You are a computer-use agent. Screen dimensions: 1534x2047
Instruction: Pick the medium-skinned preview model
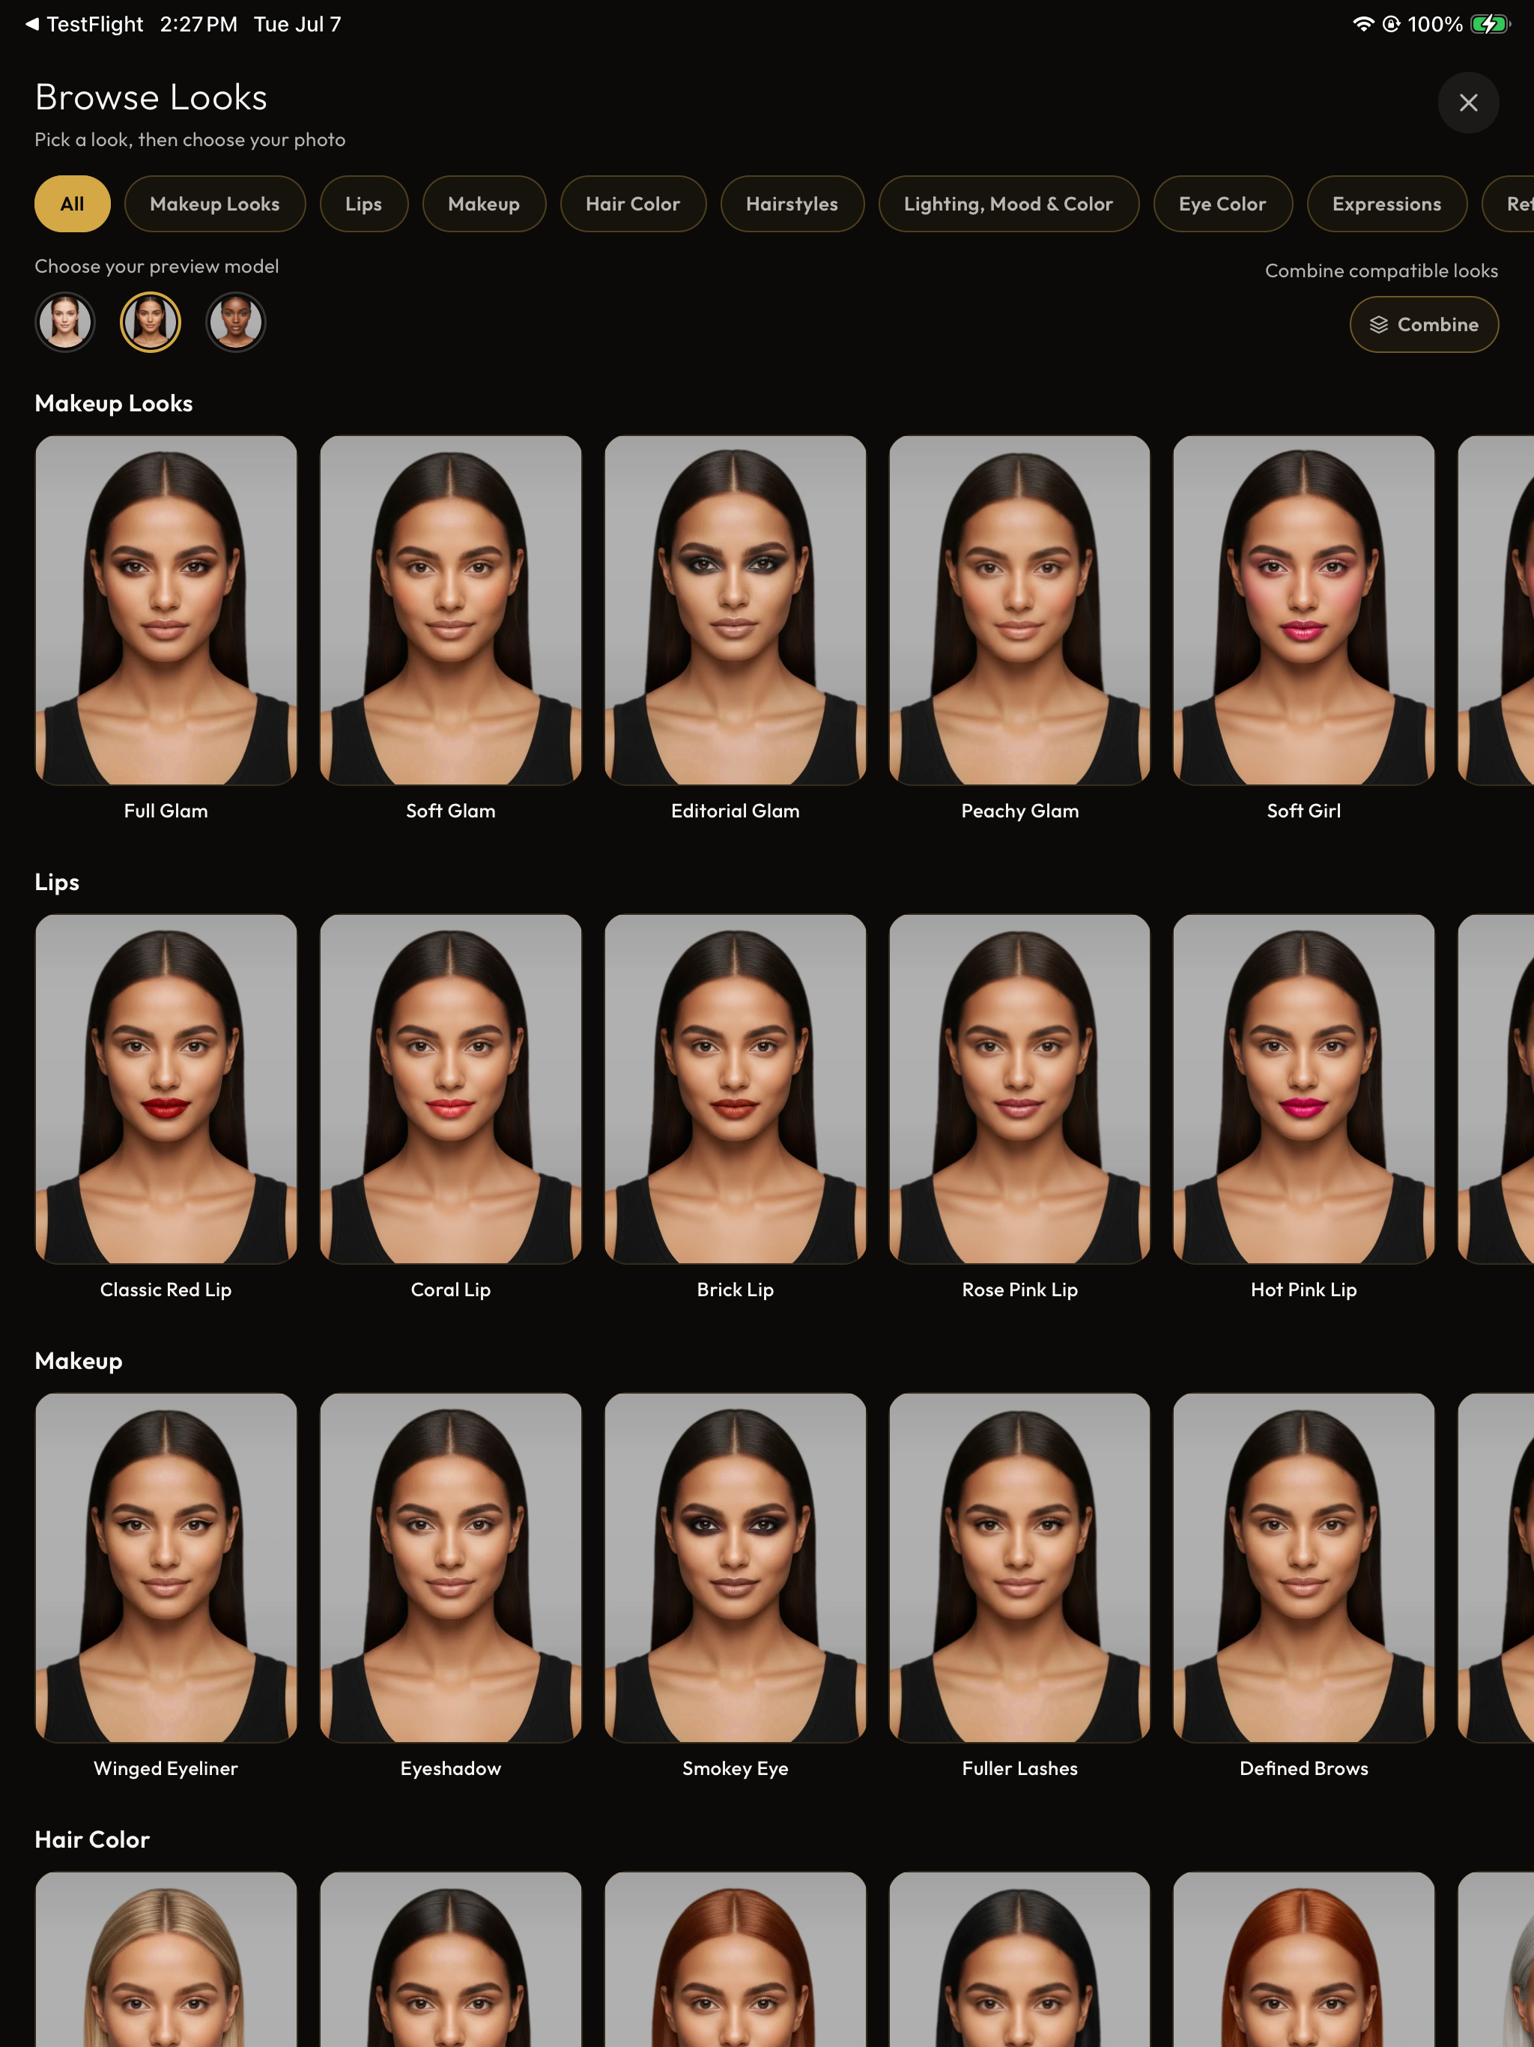(x=150, y=322)
